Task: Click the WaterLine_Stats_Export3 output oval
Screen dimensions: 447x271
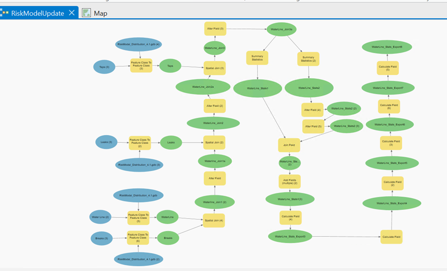Action: (x=290, y=236)
